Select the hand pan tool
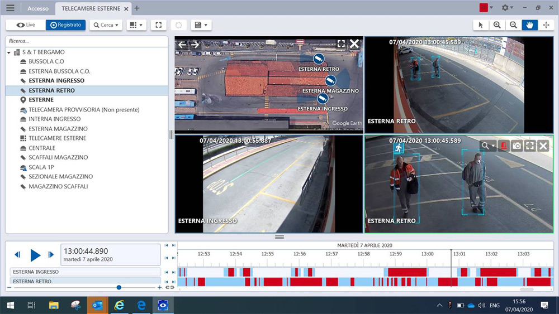 529,25
